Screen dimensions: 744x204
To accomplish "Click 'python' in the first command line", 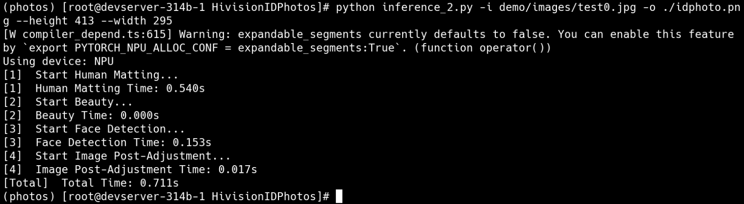I will [355, 8].
